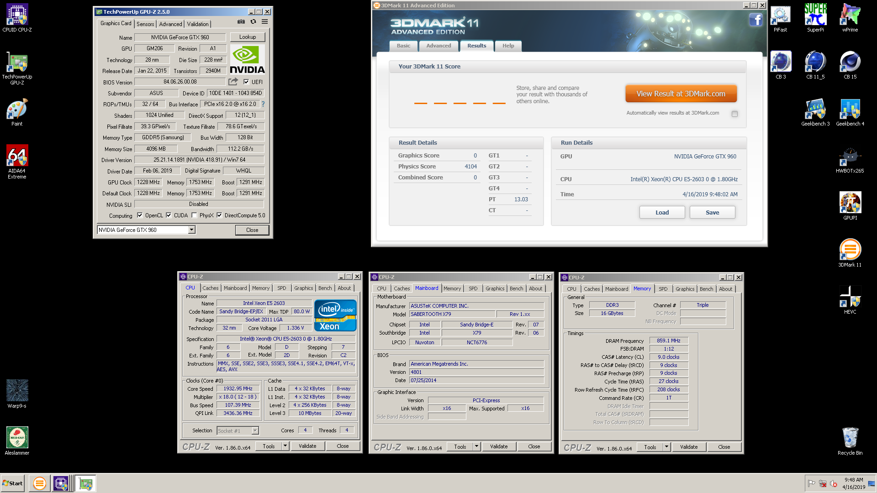This screenshot has height=493, width=877.
Task: Click the Save button in Run Details
Action: click(x=713, y=212)
